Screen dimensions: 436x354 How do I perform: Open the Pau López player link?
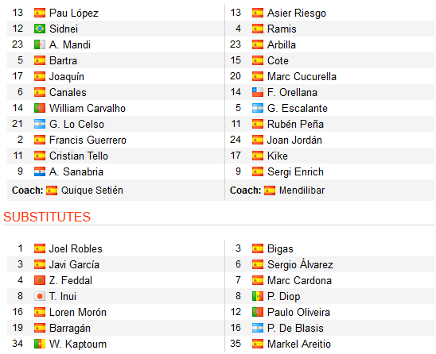(74, 13)
